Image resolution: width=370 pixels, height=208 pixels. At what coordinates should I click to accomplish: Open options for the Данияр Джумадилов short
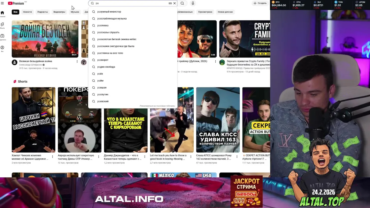tap(145, 157)
